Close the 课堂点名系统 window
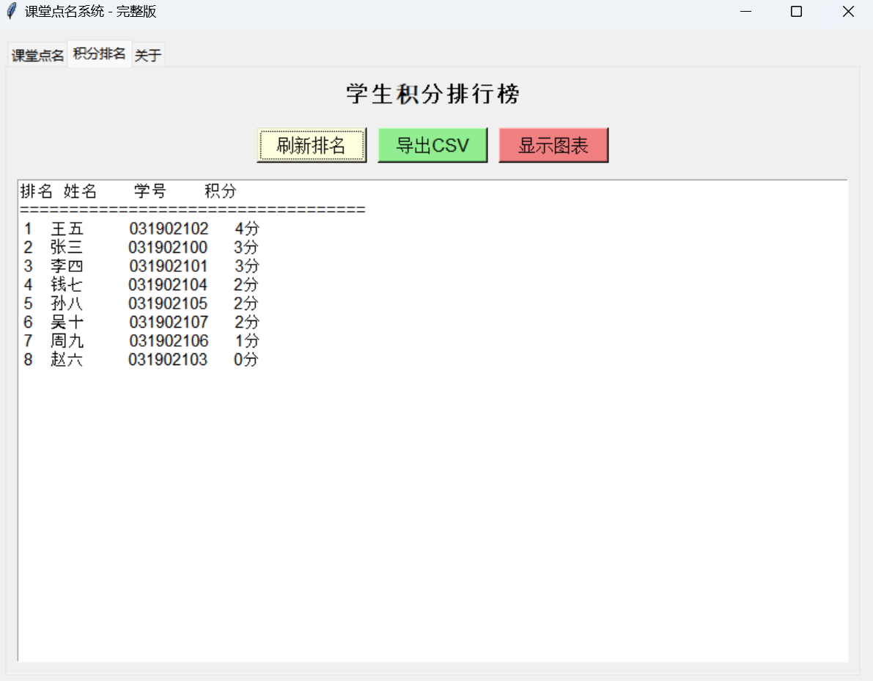Viewport: 873px width, 681px height. [848, 12]
